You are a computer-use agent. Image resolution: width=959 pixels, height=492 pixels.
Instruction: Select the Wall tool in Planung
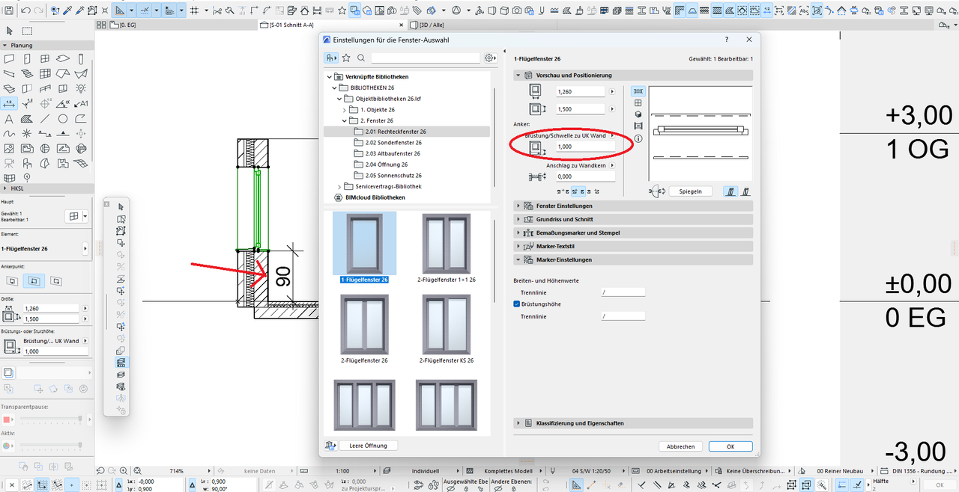point(10,58)
